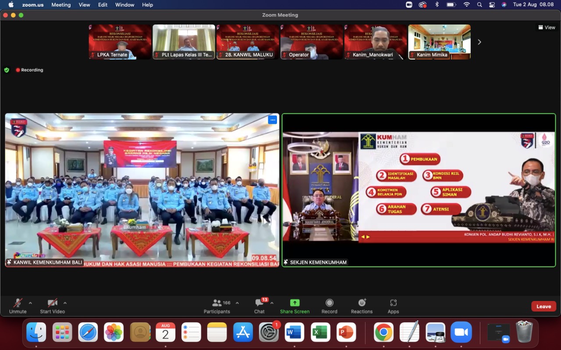Open the Participants list

coord(217,303)
